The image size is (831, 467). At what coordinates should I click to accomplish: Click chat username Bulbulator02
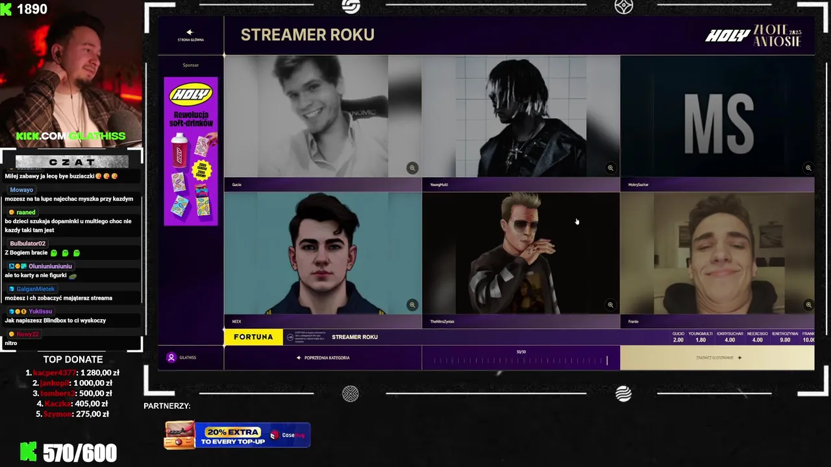click(27, 243)
